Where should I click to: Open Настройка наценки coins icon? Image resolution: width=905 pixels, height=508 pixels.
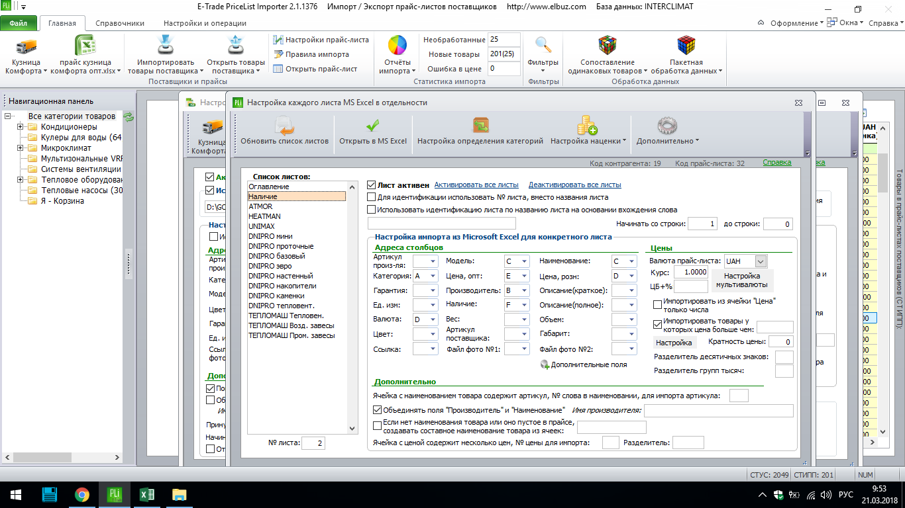(587, 126)
